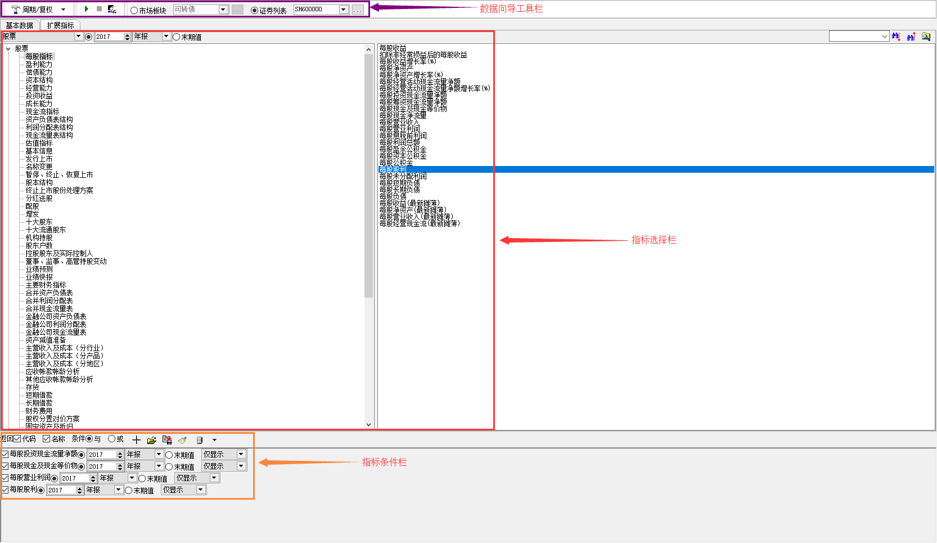Viewport: 937px width, 543px height.
Task: Toggle the 每股投资现金流量净额 checkbox
Action: coord(6,454)
